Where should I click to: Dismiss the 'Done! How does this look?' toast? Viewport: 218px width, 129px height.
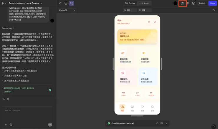point(166,123)
